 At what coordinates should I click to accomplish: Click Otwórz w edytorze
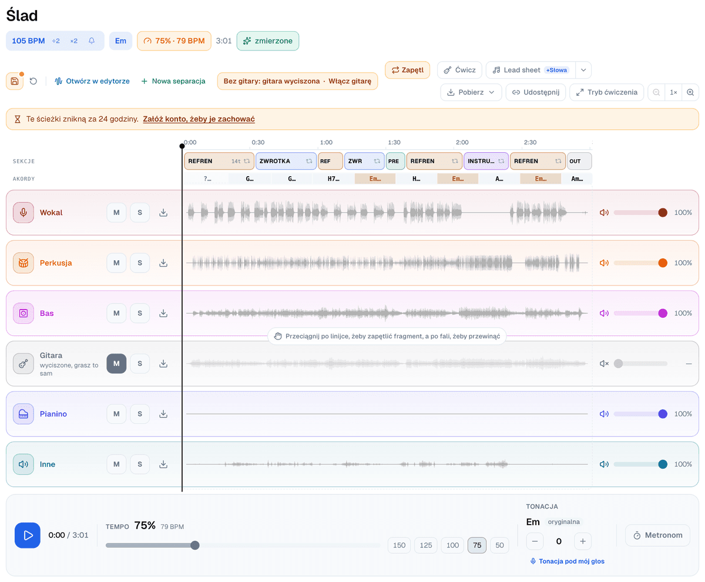92,81
